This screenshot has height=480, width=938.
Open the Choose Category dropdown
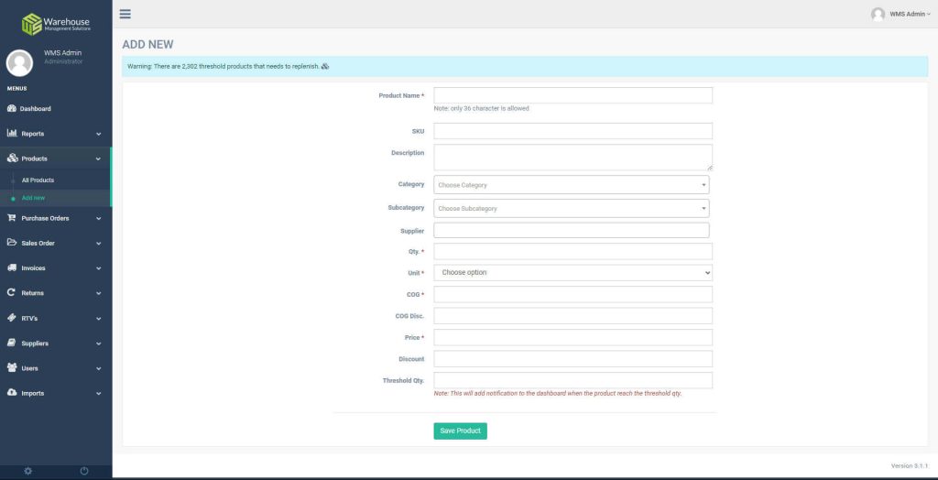pos(572,185)
